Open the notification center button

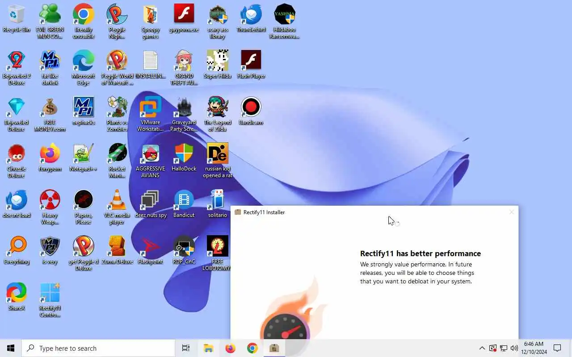pos(557,348)
